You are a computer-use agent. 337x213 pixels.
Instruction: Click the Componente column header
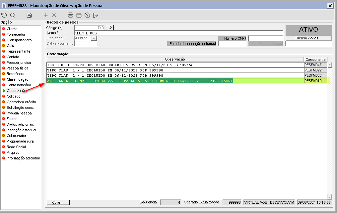(315, 59)
